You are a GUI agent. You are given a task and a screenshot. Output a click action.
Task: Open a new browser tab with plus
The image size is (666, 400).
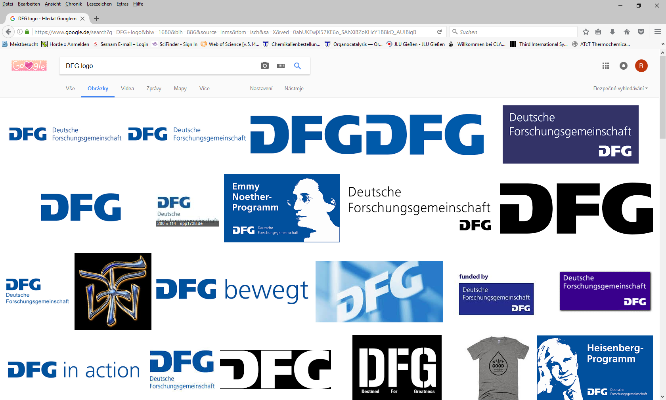[96, 19]
